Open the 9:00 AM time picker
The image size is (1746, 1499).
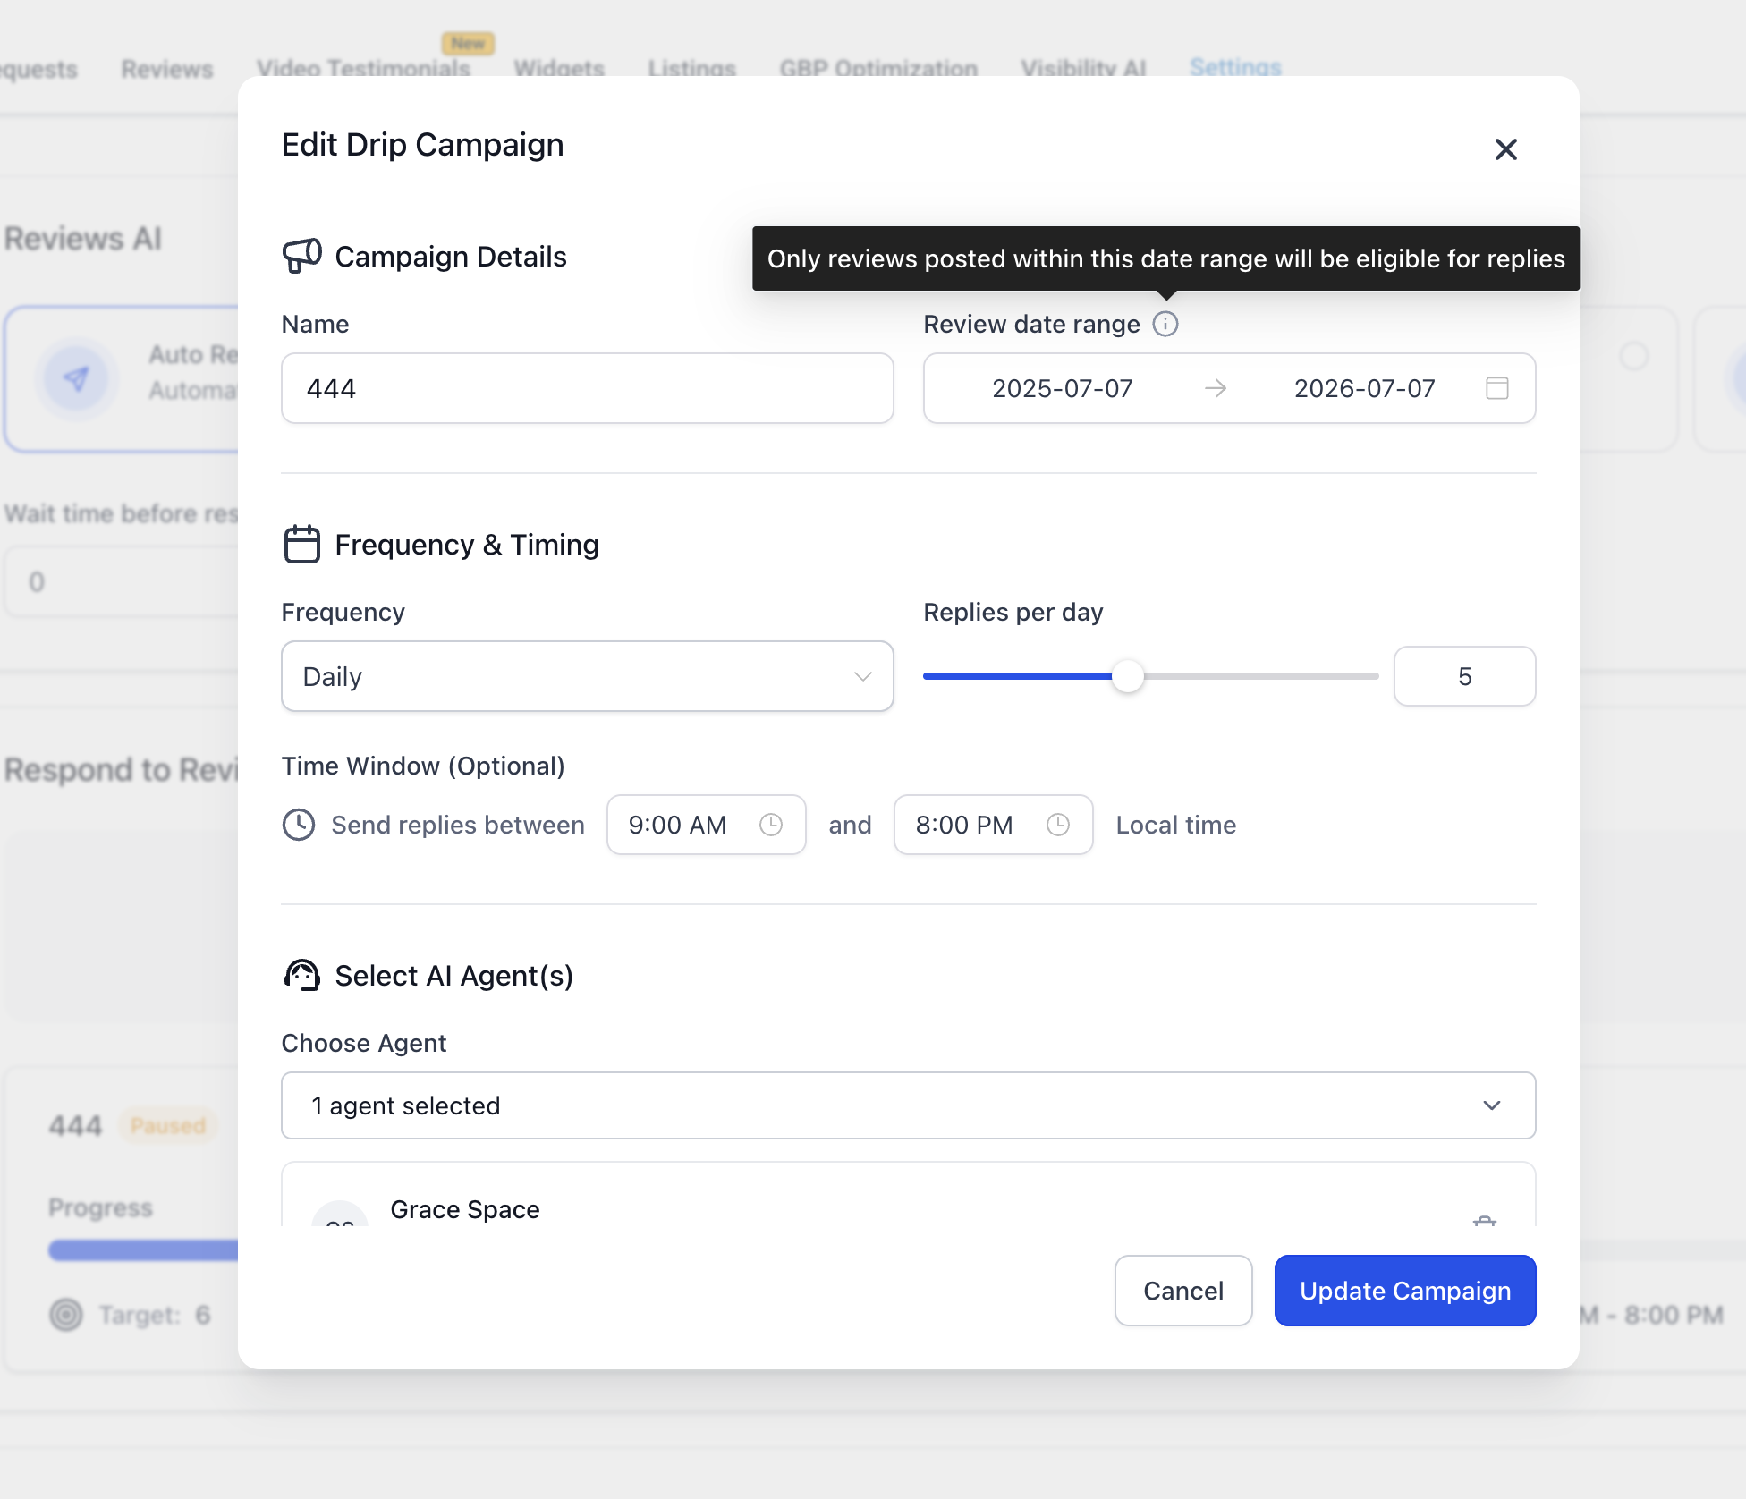click(707, 825)
